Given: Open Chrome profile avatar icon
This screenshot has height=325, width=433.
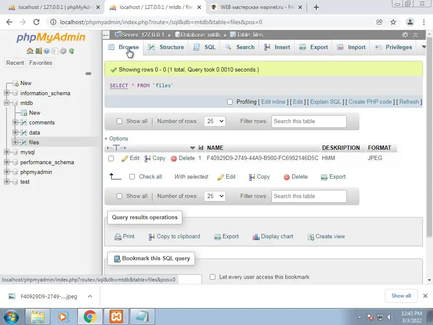Looking at the screenshot, I should (x=410, y=22).
